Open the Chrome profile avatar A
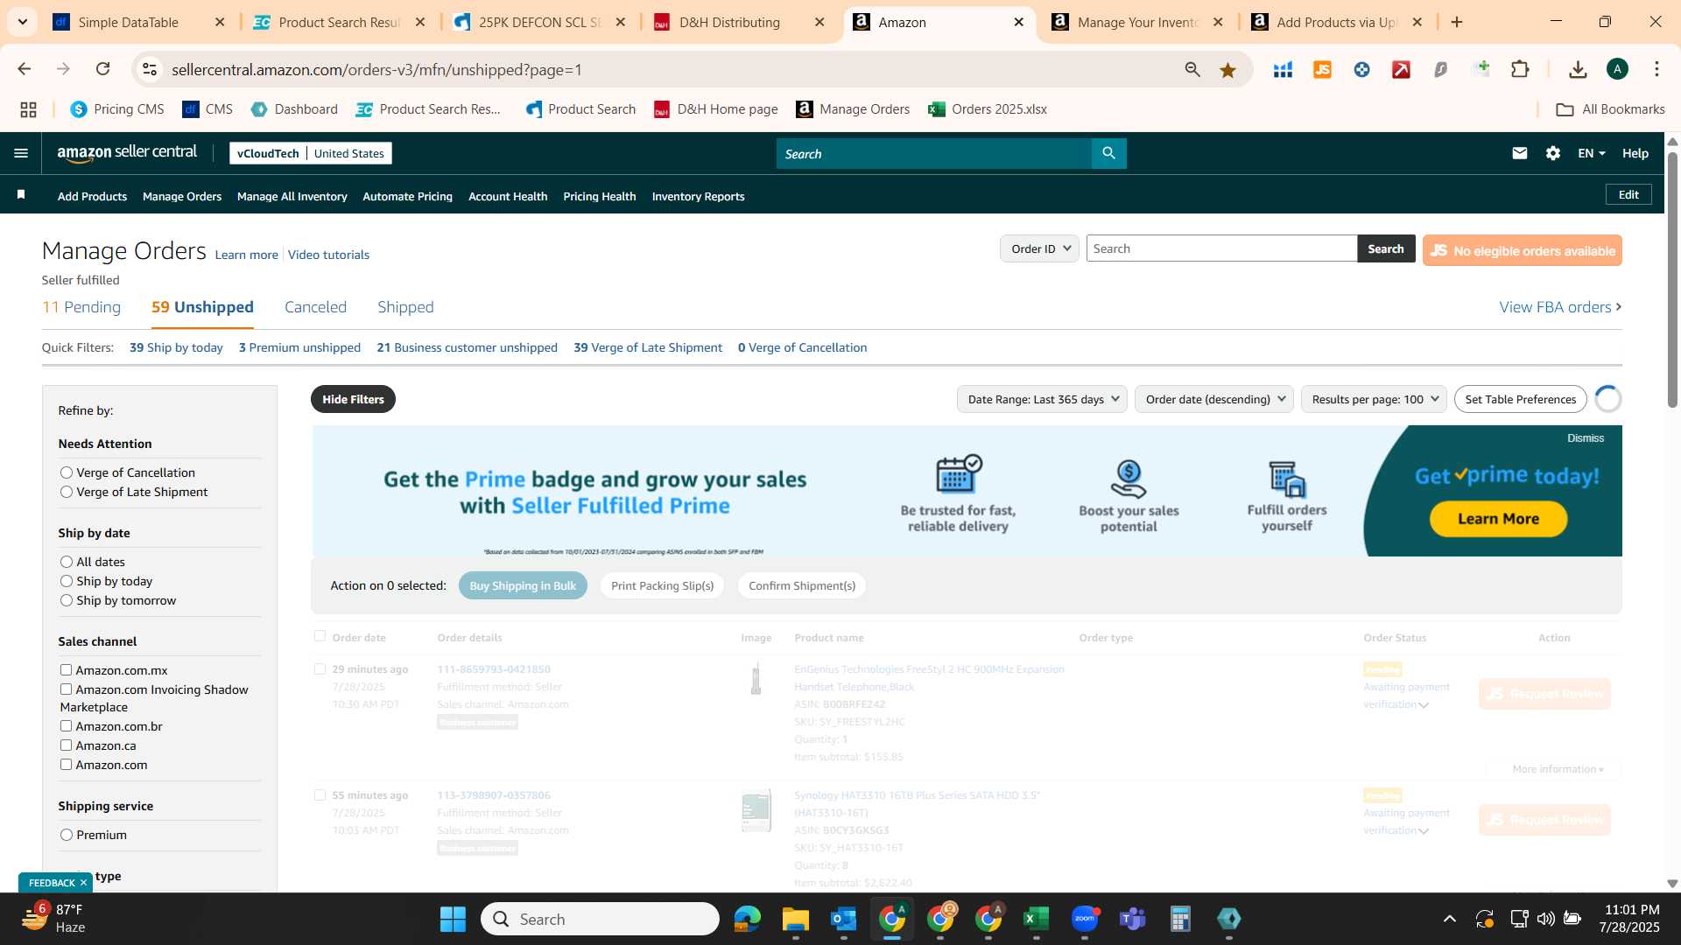 pyautogui.click(x=1617, y=70)
